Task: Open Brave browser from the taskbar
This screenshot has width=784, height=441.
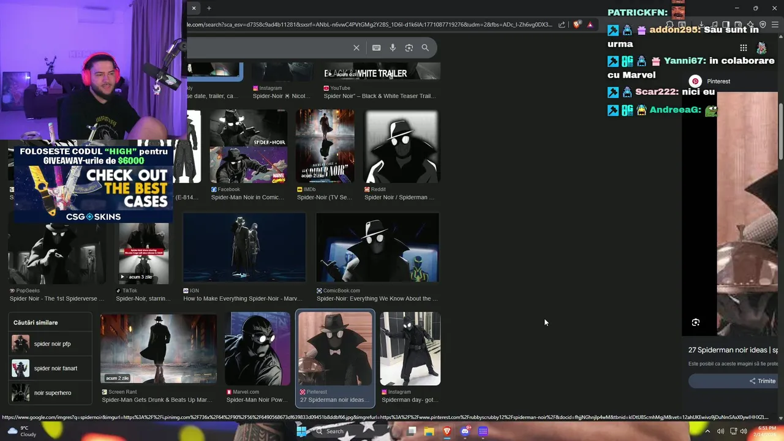Action: (447, 431)
